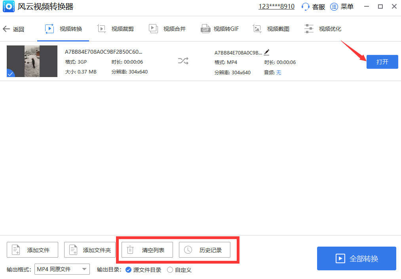401x279 pixels.
Task: Click the 客服 label
Action: pyautogui.click(x=319, y=7)
